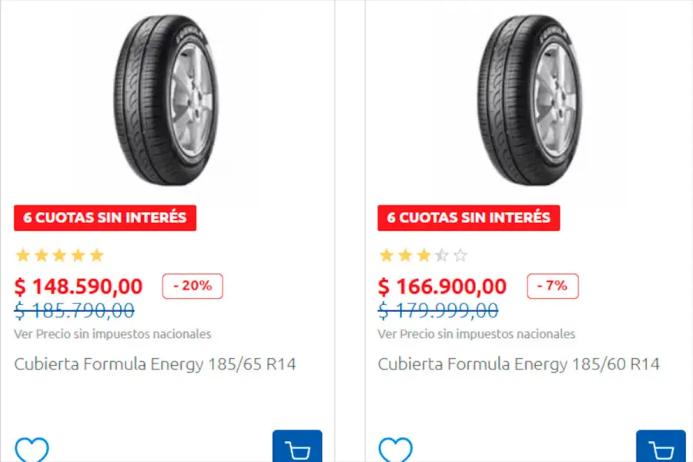Click the five-star rating on left product
Image resolution: width=693 pixels, height=462 pixels.
pos(59,255)
